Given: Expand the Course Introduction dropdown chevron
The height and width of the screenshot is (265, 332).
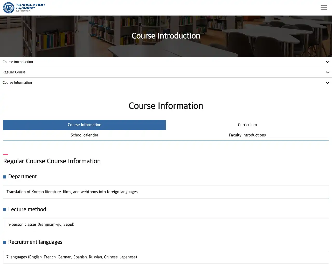Looking at the screenshot, I should point(327,62).
